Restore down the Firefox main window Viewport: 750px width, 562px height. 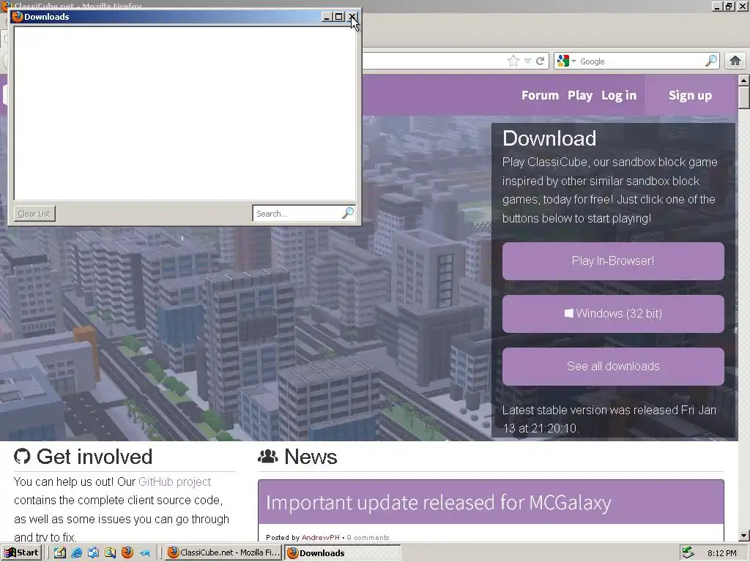tap(729, 6)
